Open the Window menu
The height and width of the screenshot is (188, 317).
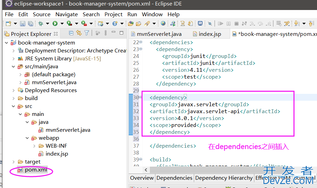pyautogui.click(x=152, y=14)
